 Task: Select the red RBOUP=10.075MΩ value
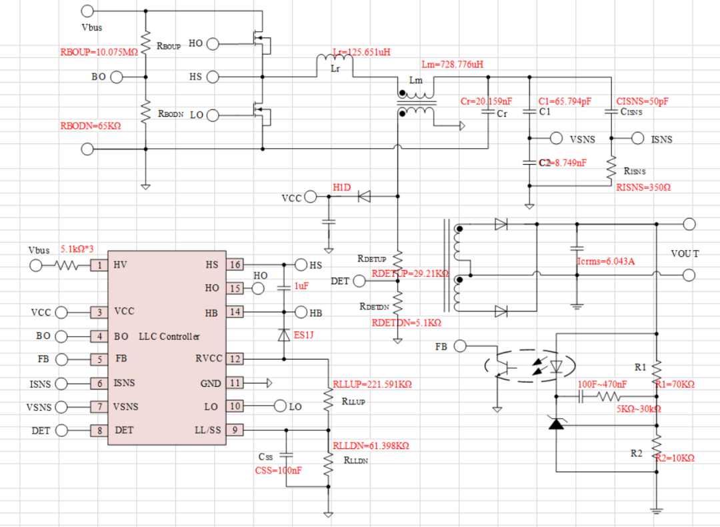pyautogui.click(x=99, y=52)
